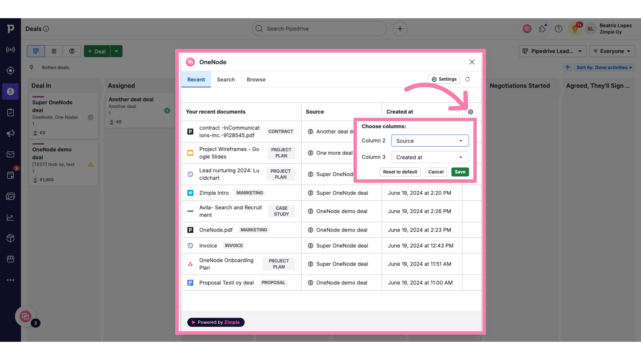Click the OneNode app icon in dialog

coord(191,62)
